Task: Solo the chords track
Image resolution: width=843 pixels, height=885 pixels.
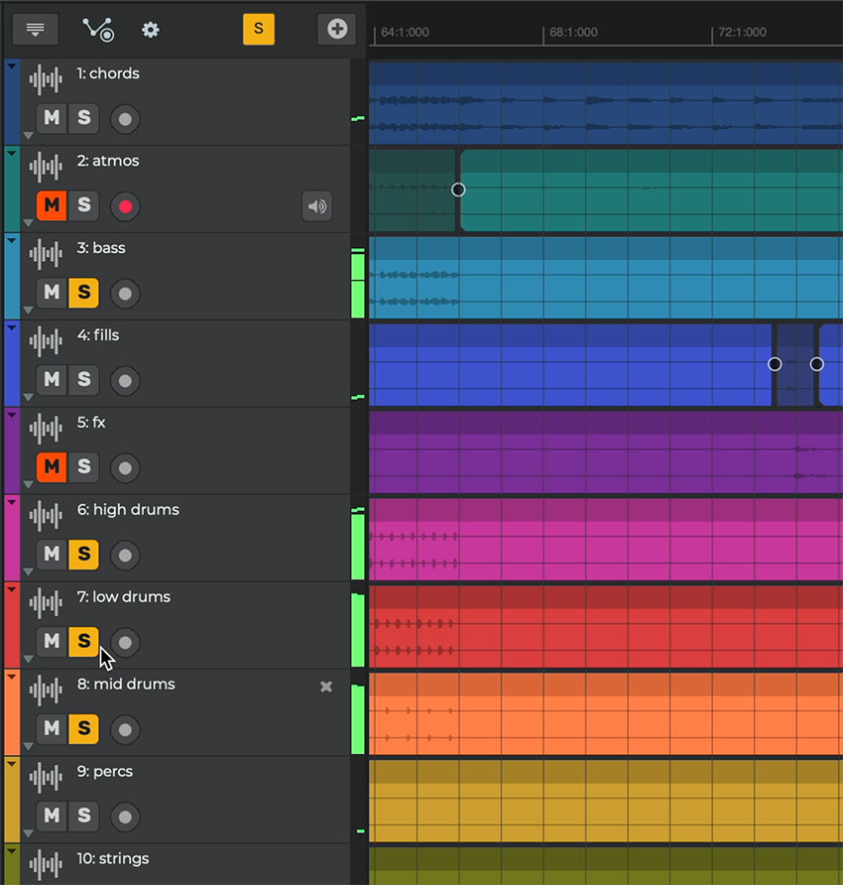Action: pyautogui.click(x=84, y=119)
